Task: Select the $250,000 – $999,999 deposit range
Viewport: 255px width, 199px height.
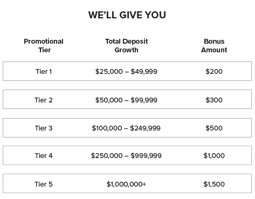Action: point(126,156)
